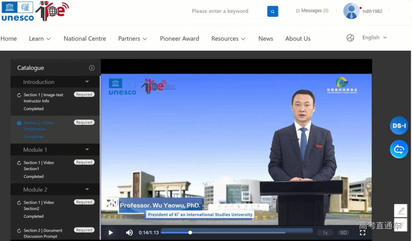Toggle SD video quality
Viewport: 412px width, 241px height.
tap(343, 233)
